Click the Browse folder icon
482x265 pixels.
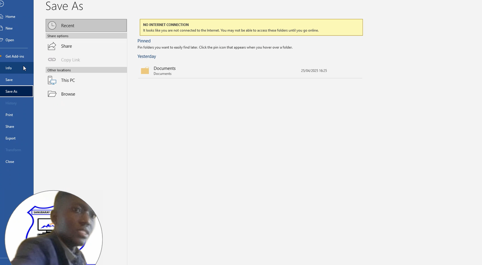pos(52,94)
